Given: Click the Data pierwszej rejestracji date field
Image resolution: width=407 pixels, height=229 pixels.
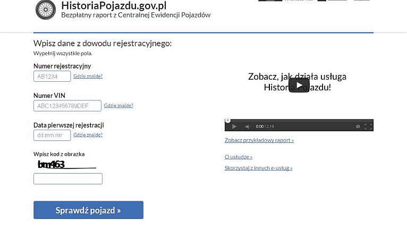Looking at the screenshot, I should point(52,135).
